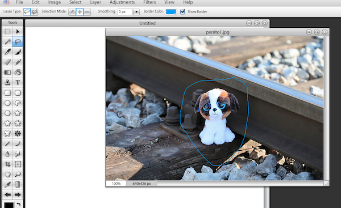Select the Clone Stamp tool
The width and height of the screenshot is (341, 208).
click(x=7, y=82)
